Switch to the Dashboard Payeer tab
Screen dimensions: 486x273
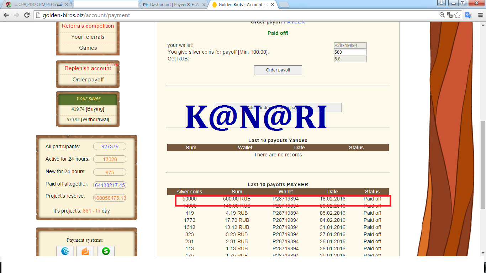[174, 5]
